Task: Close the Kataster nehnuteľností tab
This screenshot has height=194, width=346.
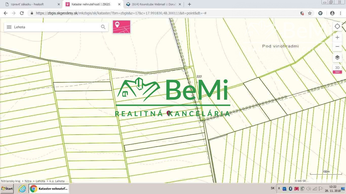Action: pos(119,4)
